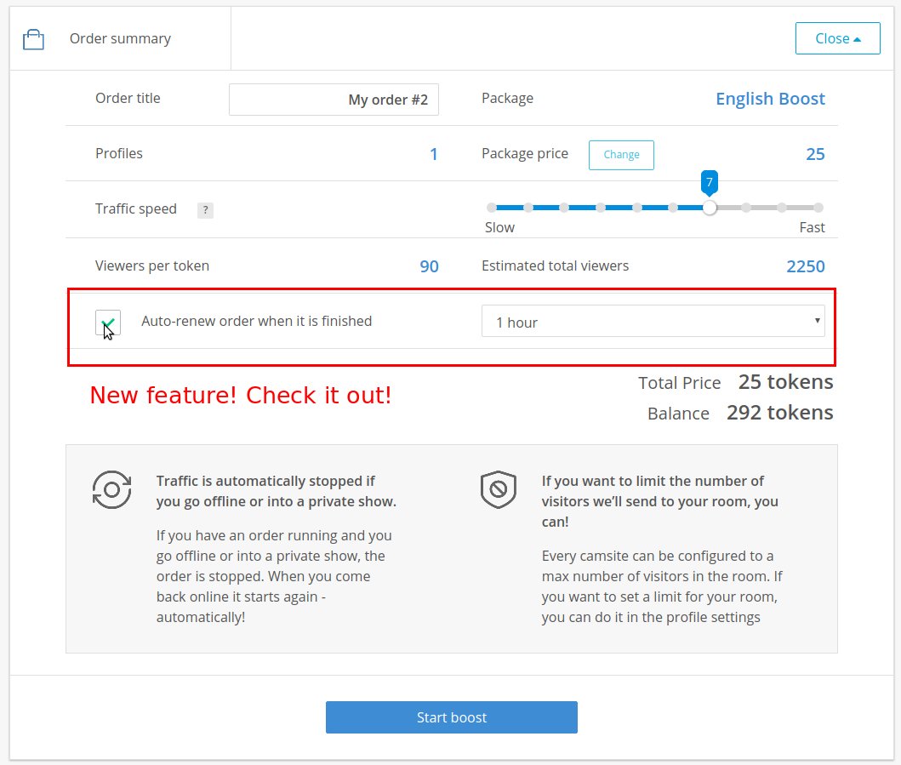Click the Balance 292 tokens value

[779, 413]
